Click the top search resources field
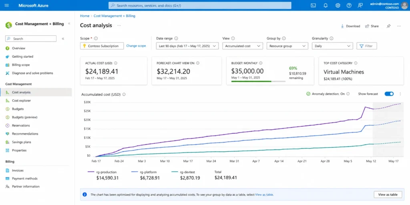This screenshot has height=205, width=410. coord(200,6)
